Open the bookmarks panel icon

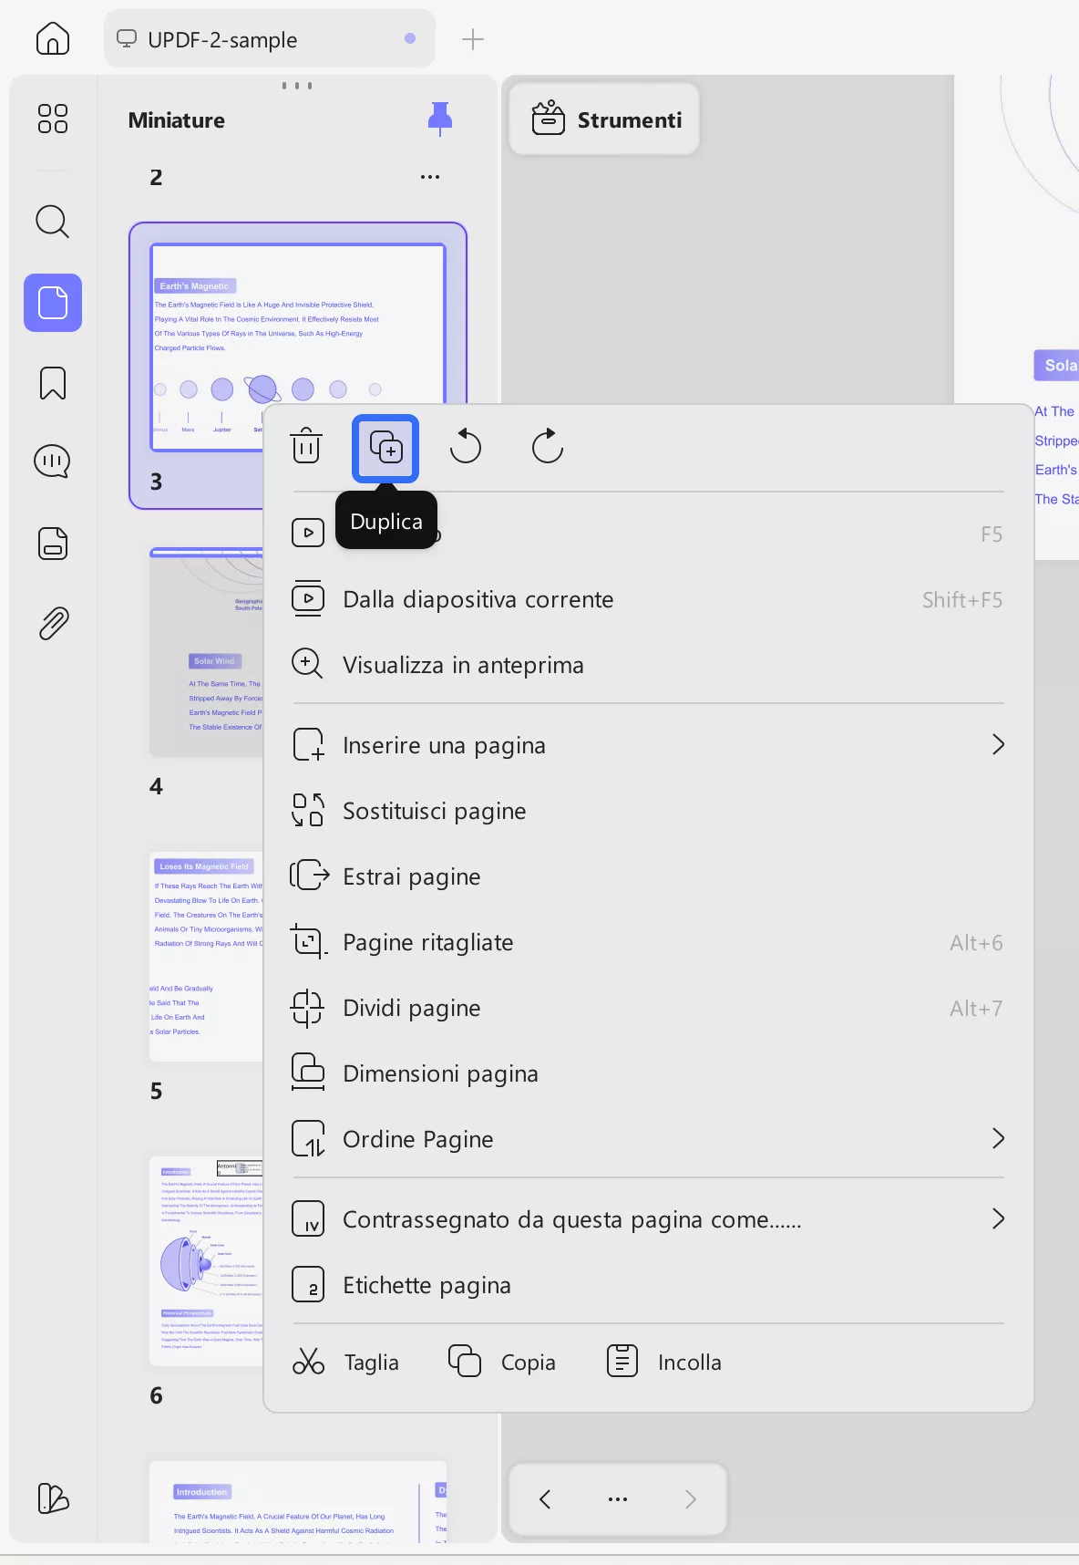(x=53, y=383)
